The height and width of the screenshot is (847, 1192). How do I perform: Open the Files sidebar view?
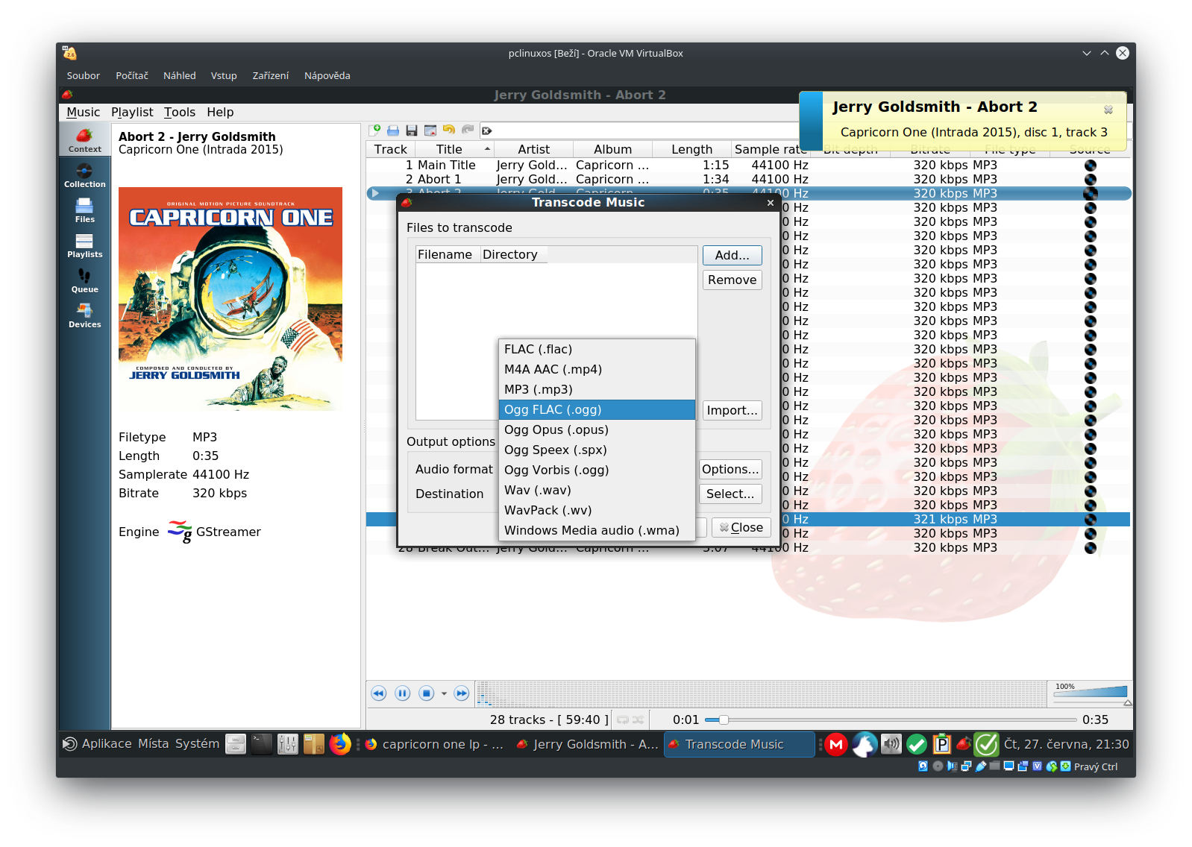(84, 210)
